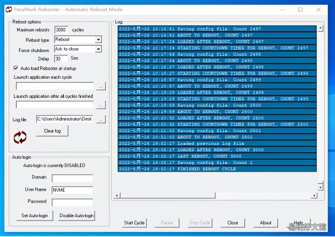Select log line ABOUT TO REBOOT, COUNT 2500
The image size is (335, 237).
[x=217, y=112]
